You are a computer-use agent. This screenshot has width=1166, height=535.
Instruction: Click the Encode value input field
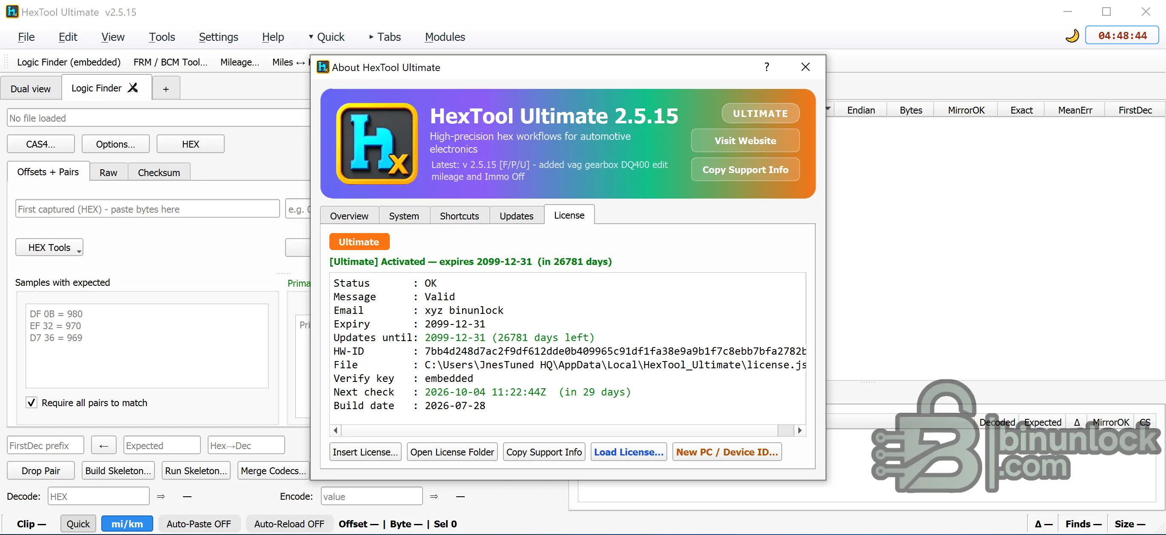pyautogui.click(x=372, y=495)
